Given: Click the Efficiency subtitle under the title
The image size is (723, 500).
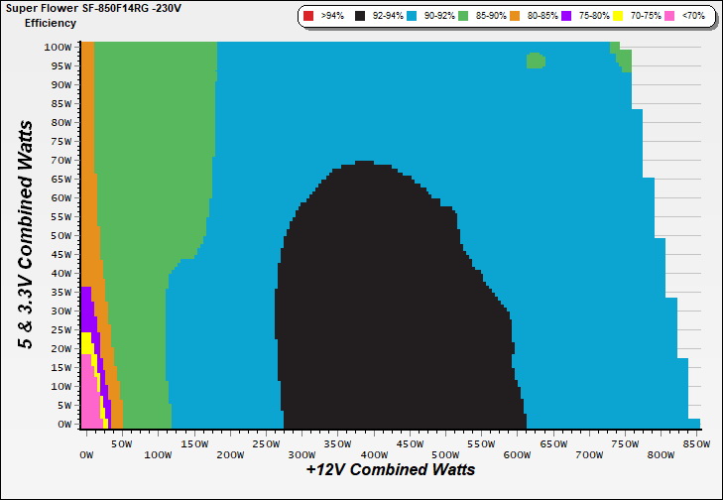Looking at the screenshot, I should (x=51, y=22).
